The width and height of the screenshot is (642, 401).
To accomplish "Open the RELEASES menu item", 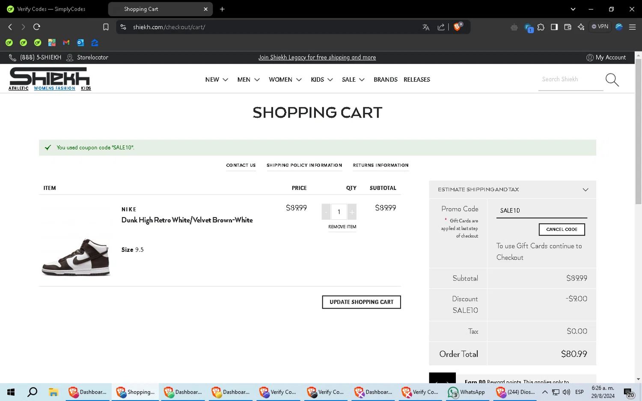I will tap(416, 80).
